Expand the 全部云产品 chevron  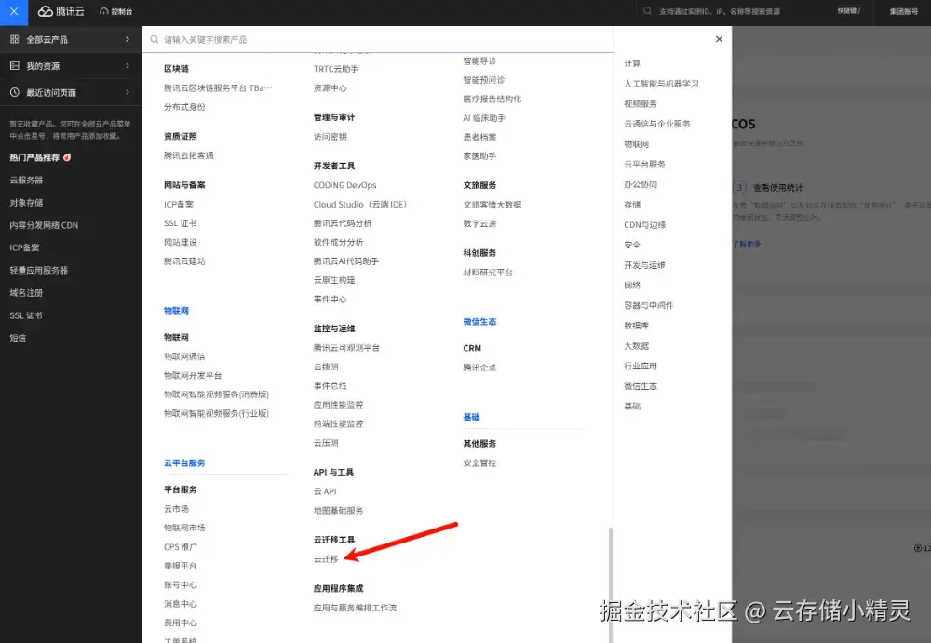pos(127,39)
